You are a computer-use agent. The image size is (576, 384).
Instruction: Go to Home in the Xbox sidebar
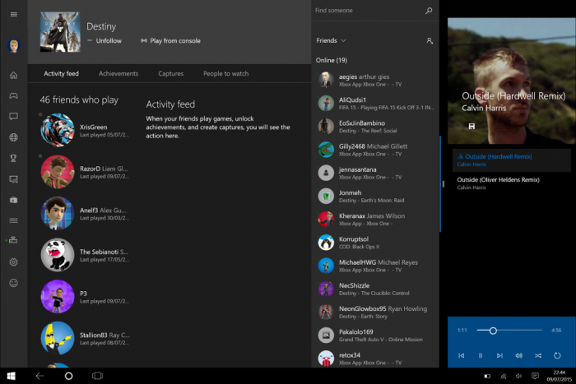13,76
